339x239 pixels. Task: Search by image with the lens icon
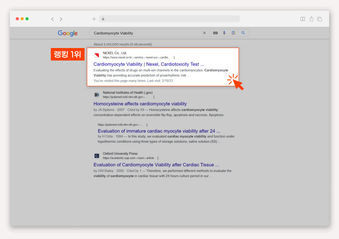click(233, 33)
